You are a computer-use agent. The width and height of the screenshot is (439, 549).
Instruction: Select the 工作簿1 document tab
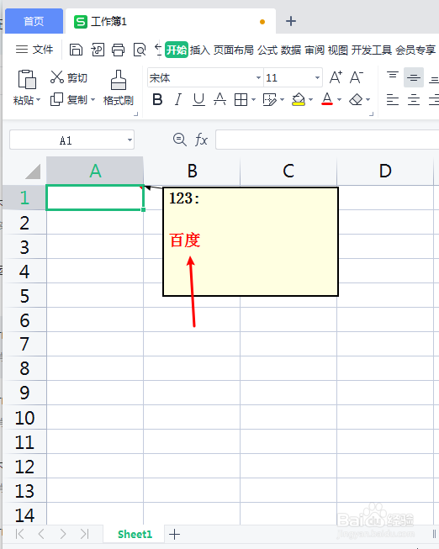pyautogui.click(x=171, y=22)
